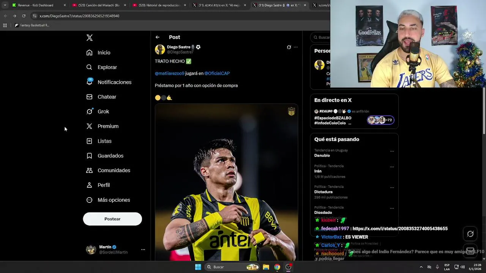486x273 pixels.
Task: Click the taskbar Buscar search box
Action: (232, 267)
